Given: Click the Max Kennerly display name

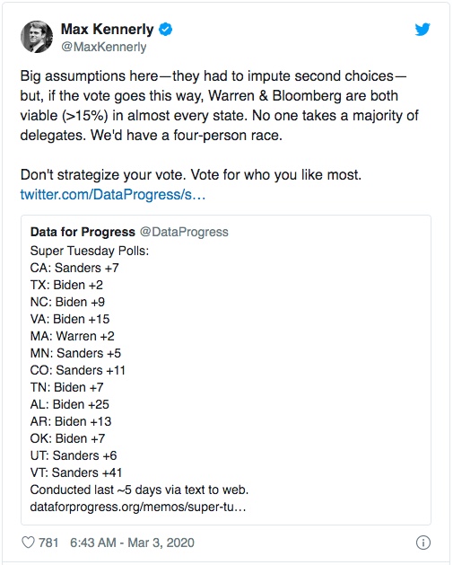Looking at the screenshot, I should tap(108, 29).
